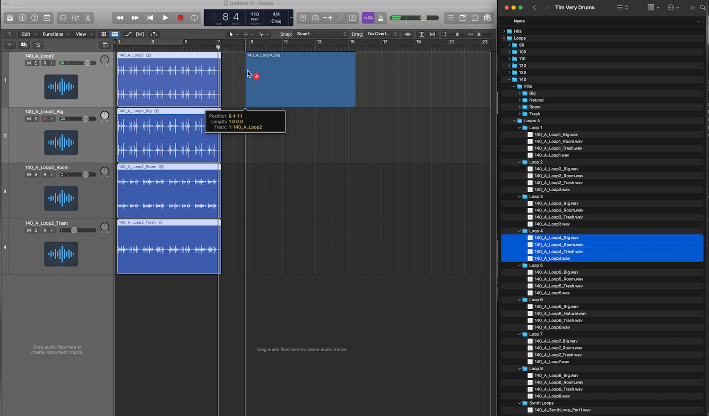Screen dimensions: 709x416
Task: Open the Mixer from the control bar
Action: [76, 18]
